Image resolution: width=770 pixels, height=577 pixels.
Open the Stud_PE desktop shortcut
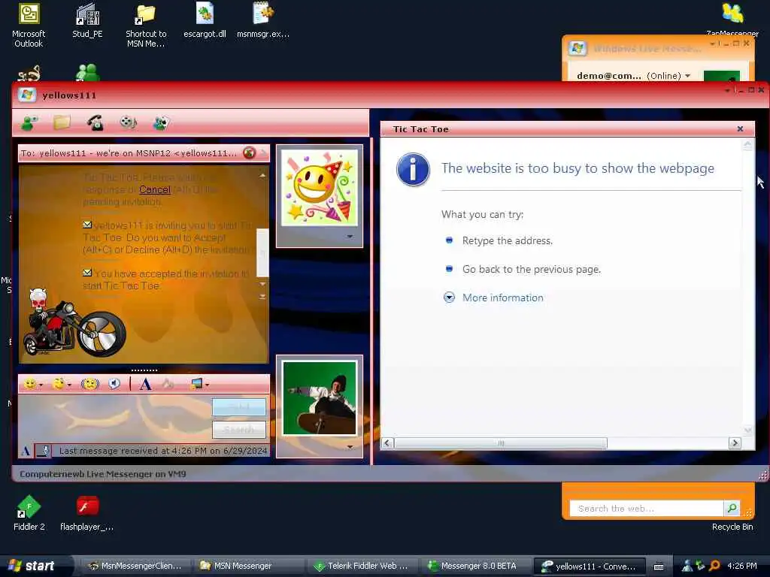coord(87,20)
